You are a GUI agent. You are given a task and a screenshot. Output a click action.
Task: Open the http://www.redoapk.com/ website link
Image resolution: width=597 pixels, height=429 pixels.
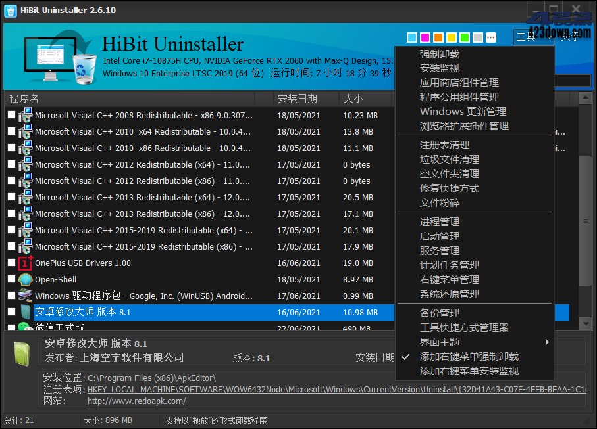coord(136,401)
